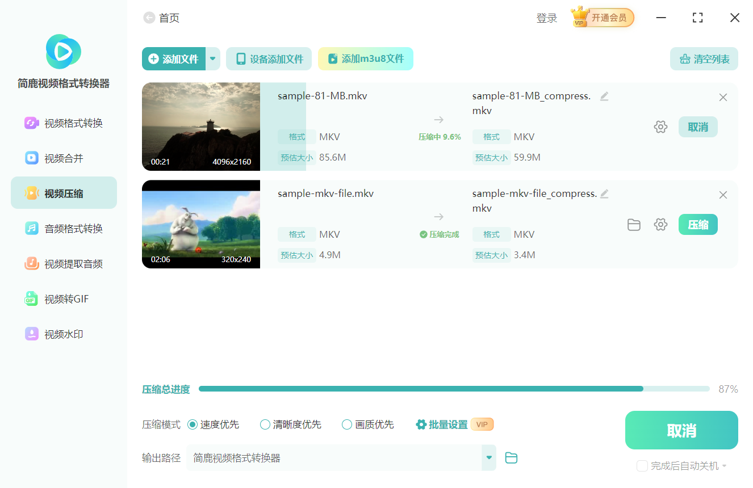Click the 压缩中 9.6% status text
753x488 pixels.
440,137
